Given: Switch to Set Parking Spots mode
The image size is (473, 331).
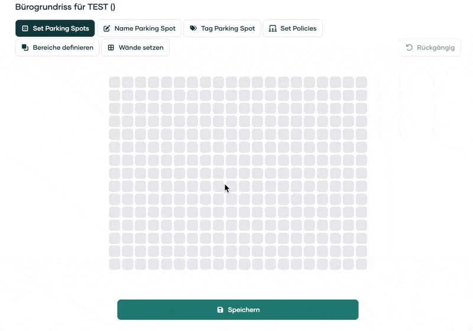Looking at the screenshot, I should 61,28.
